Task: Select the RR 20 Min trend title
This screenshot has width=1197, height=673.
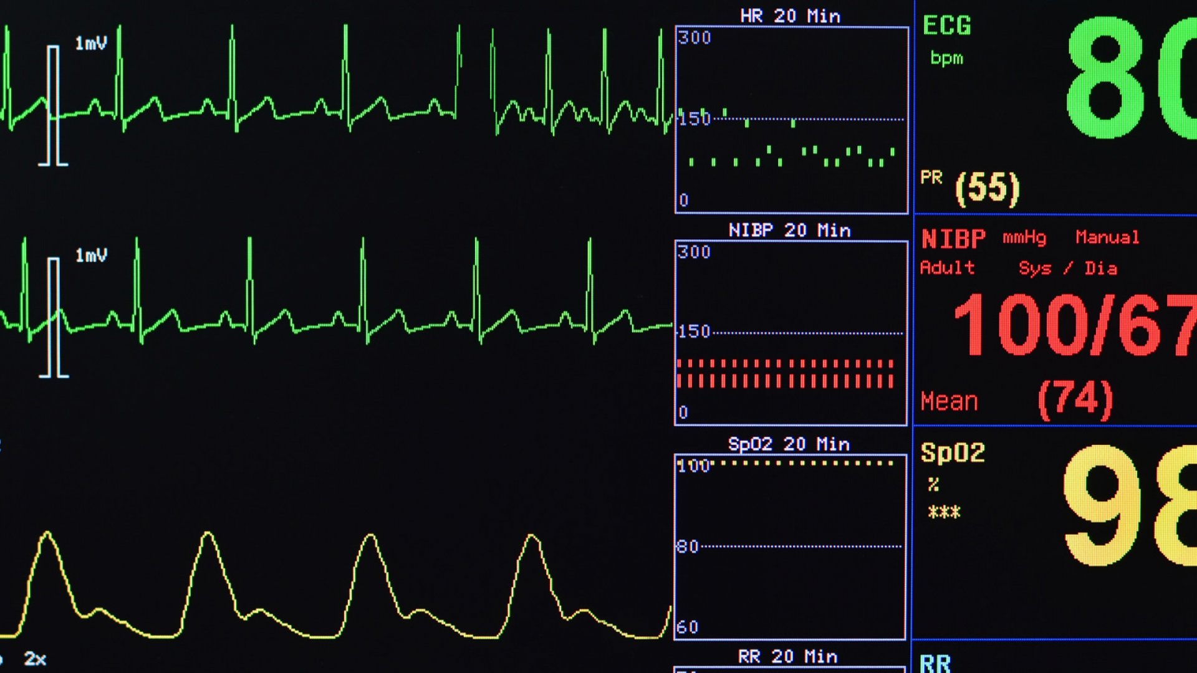Action: pyautogui.click(x=787, y=657)
